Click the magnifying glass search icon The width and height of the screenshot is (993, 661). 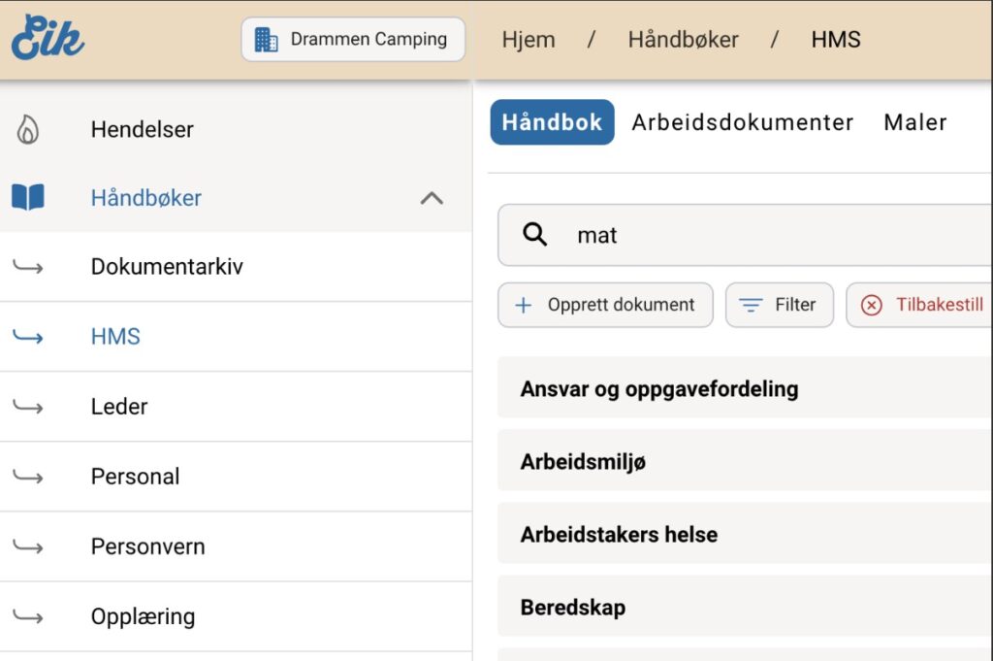(x=534, y=235)
